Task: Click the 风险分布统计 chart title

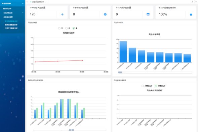Action: click(154, 34)
